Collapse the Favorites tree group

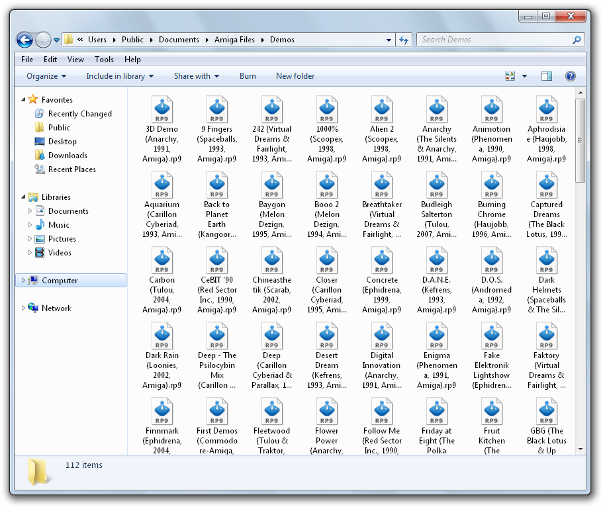(x=23, y=100)
